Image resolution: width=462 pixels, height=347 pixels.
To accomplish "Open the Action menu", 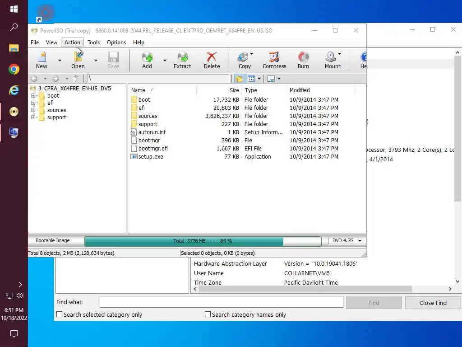I will pyautogui.click(x=72, y=42).
